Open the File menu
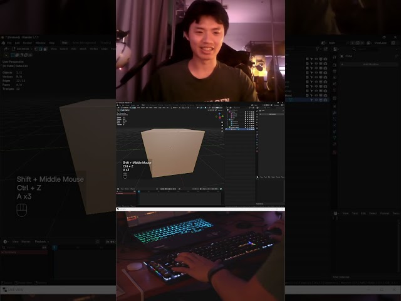Screen dimensions: 401x301 9,43
